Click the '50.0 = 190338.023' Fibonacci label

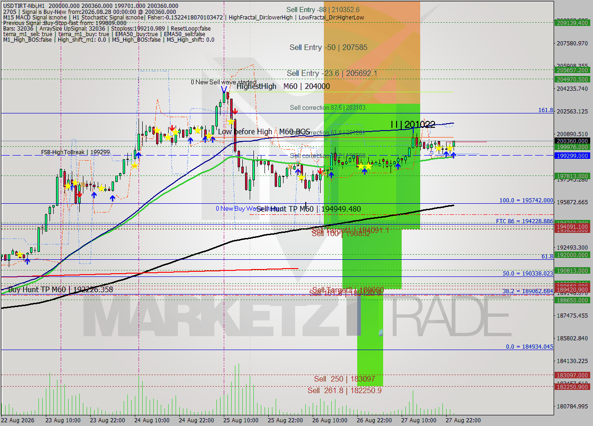coord(528,273)
